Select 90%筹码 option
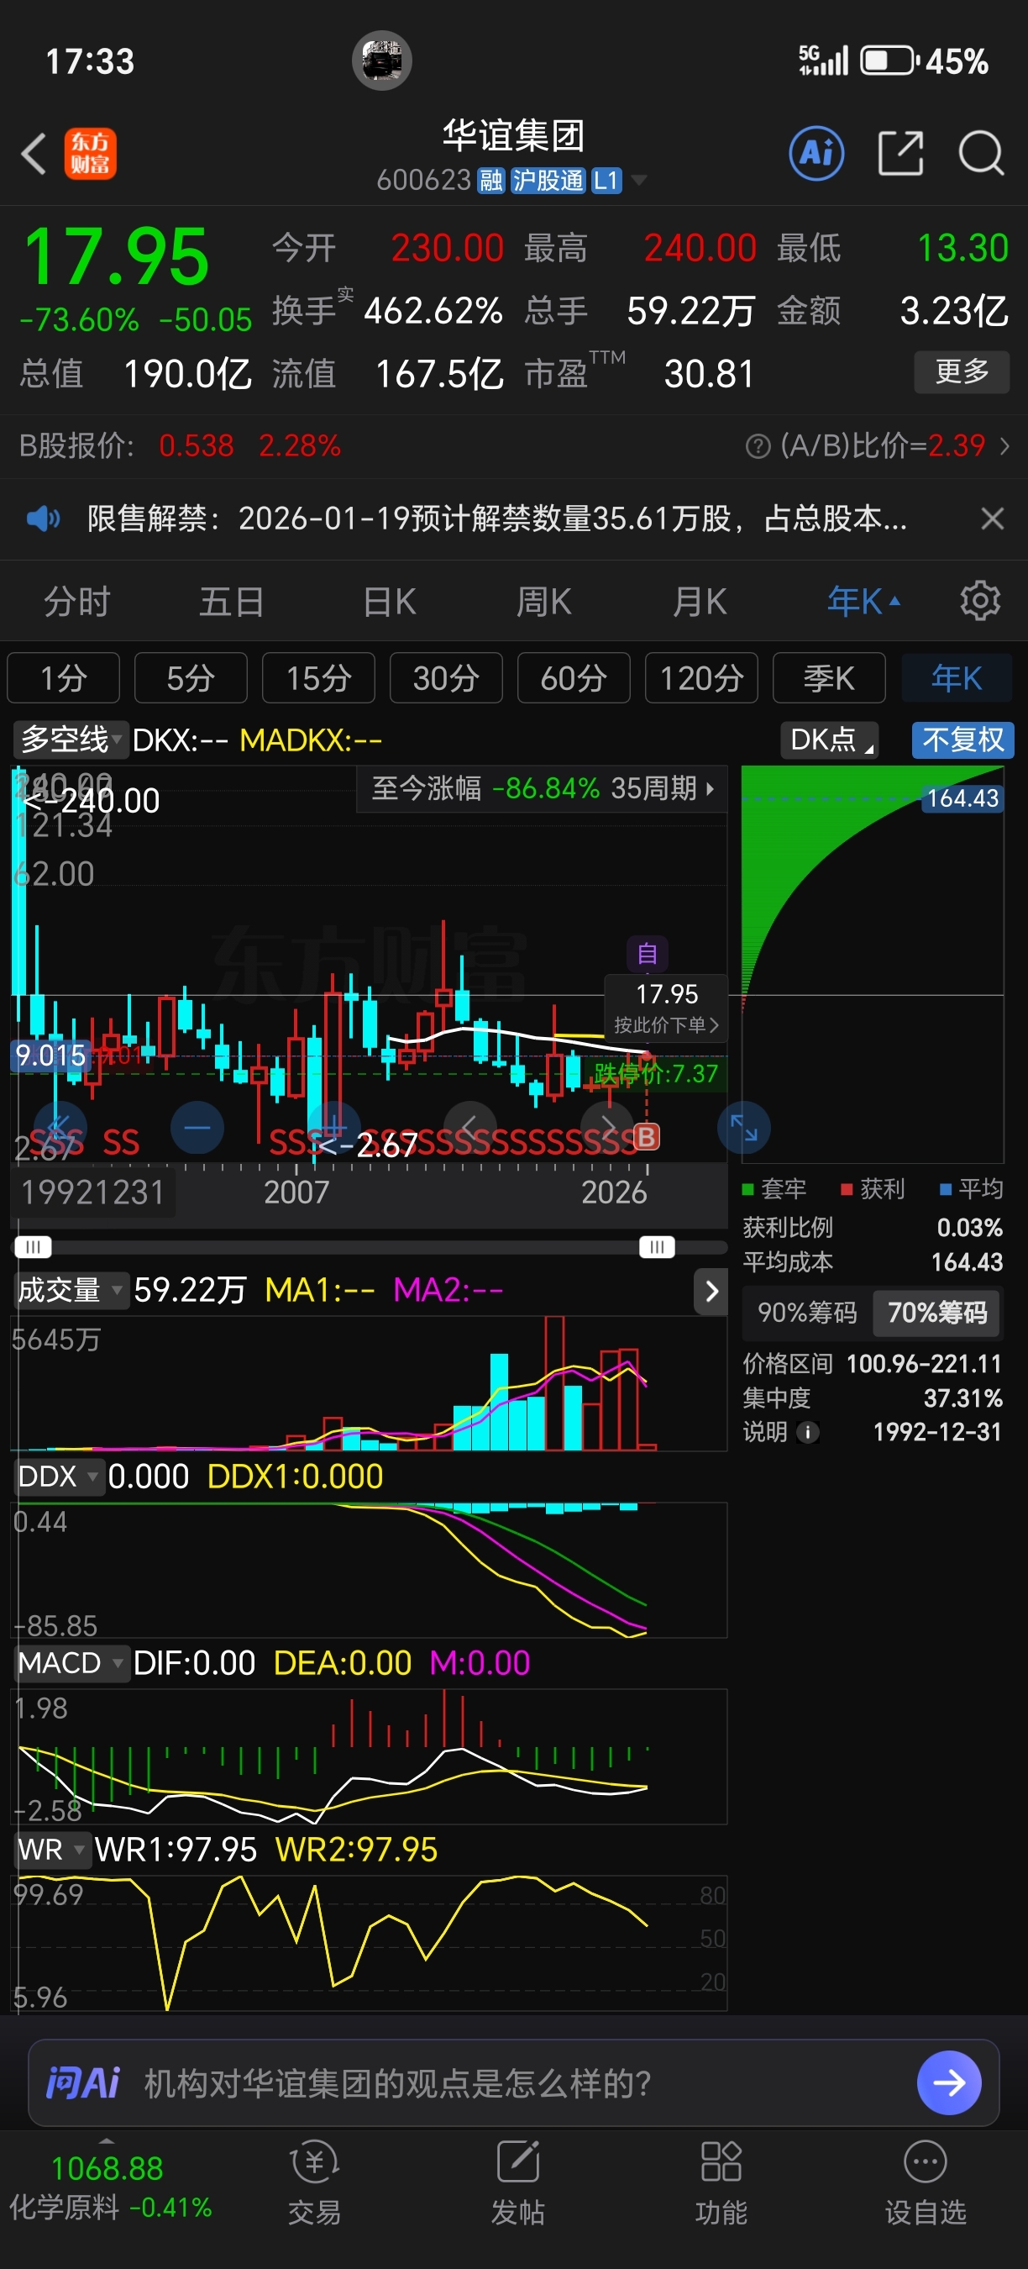This screenshot has width=1028, height=2269. 807,1313
